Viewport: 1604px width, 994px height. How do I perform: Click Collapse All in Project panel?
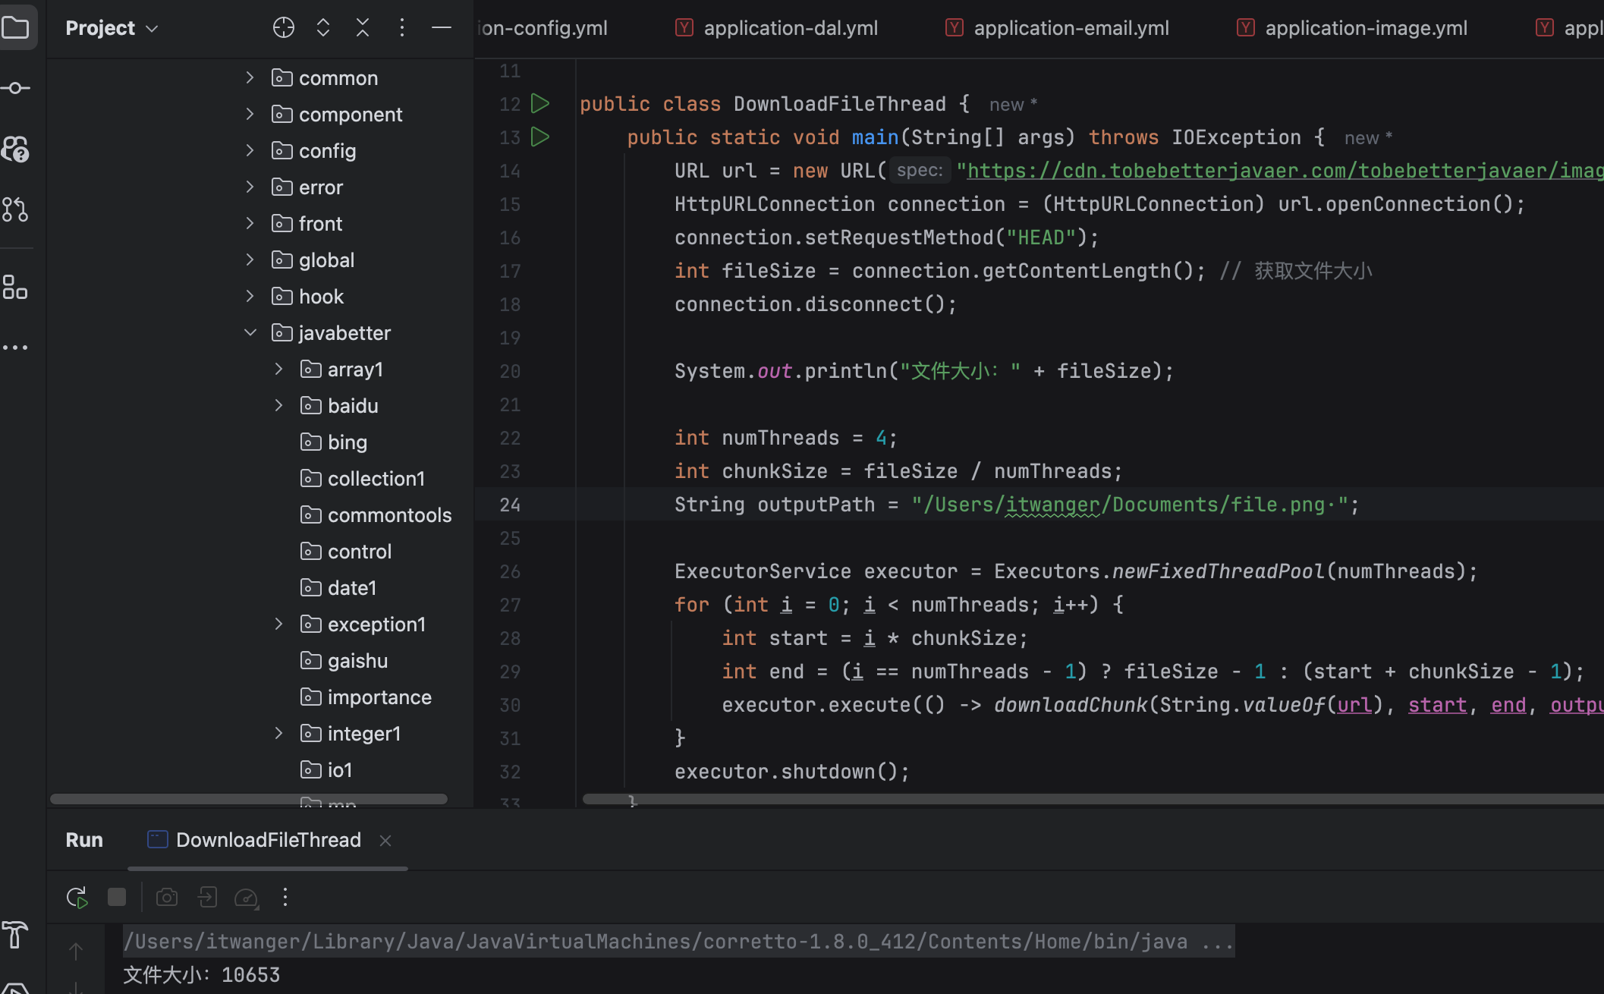pyautogui.click(x=363, y=28)
